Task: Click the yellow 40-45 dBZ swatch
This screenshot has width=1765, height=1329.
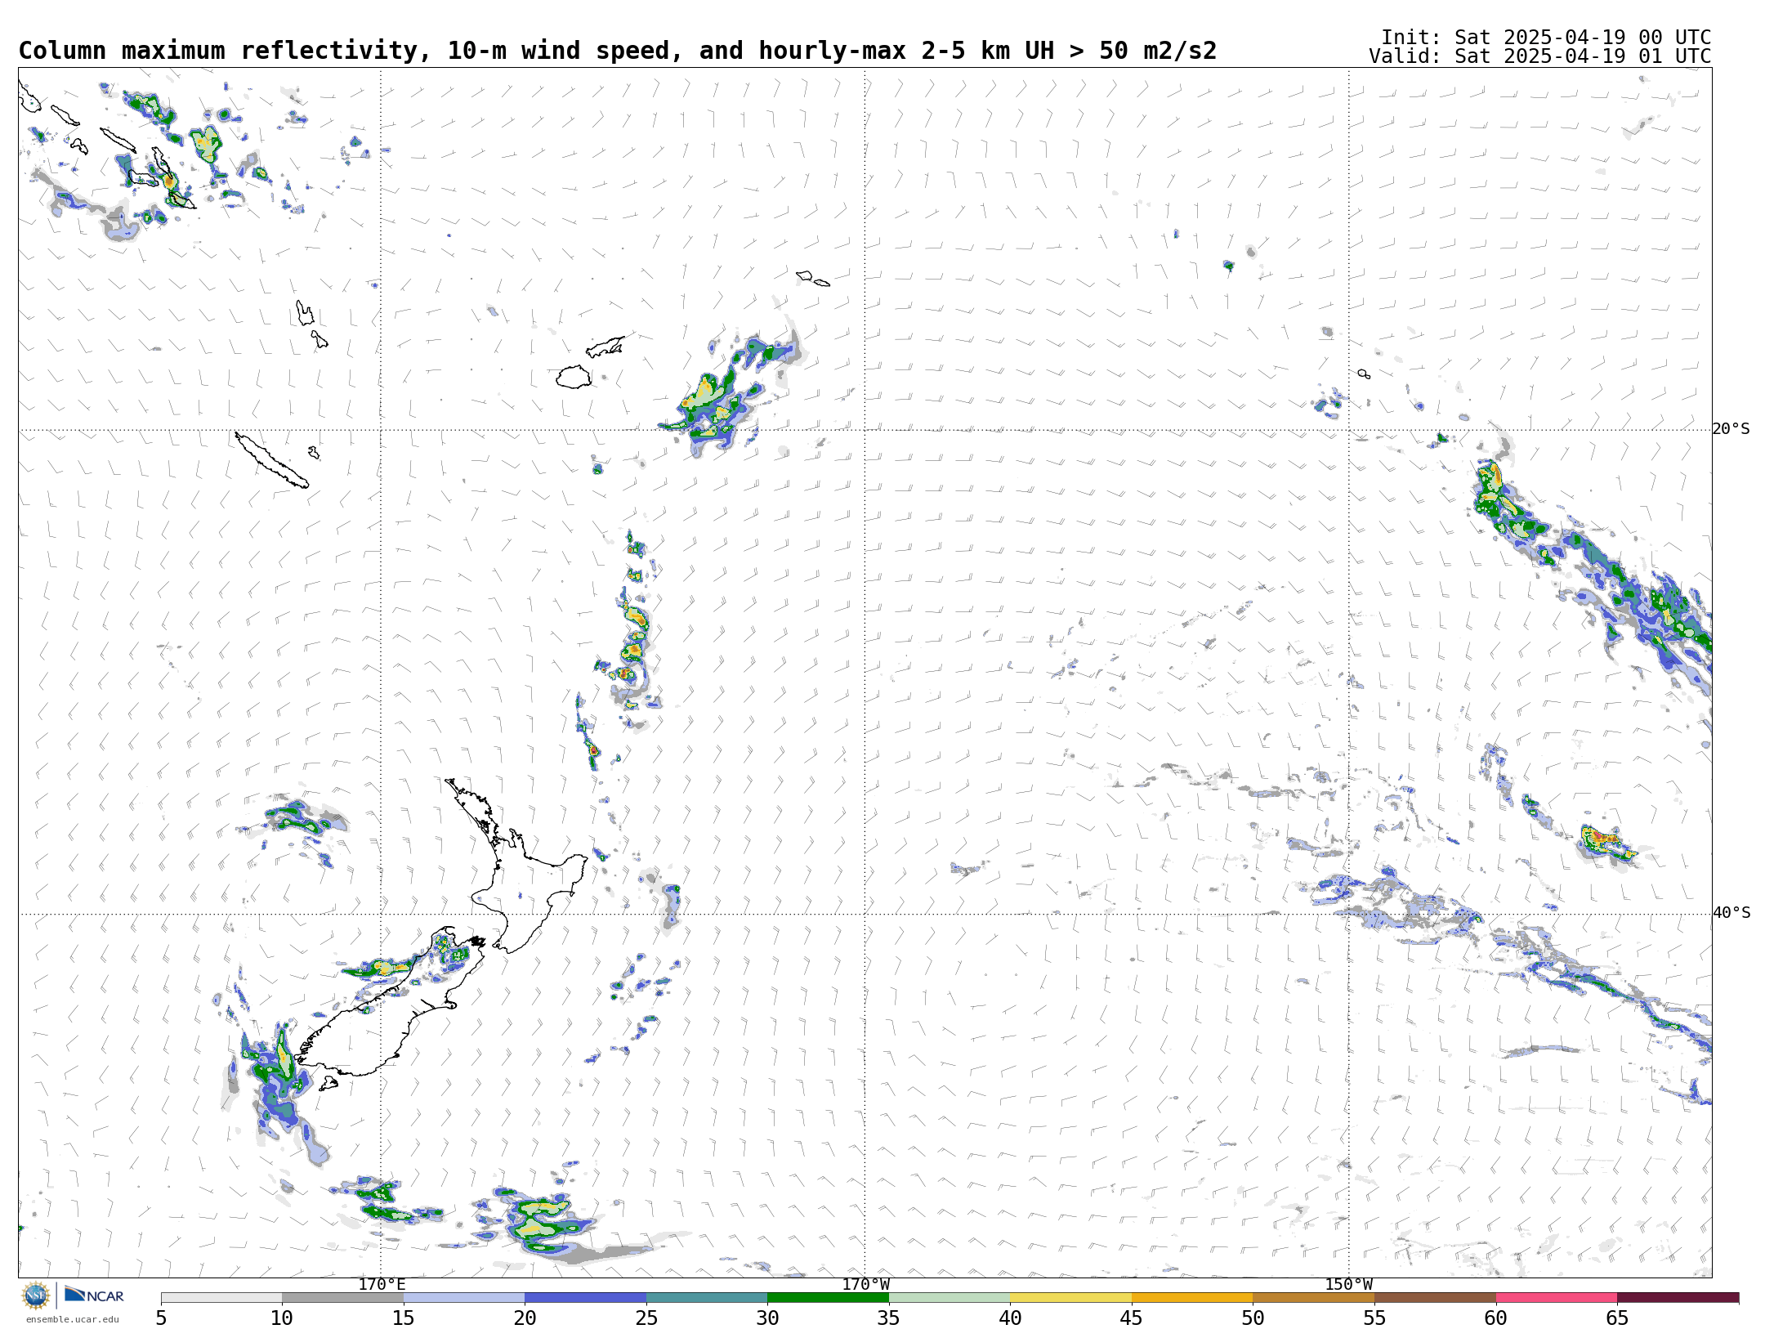Action: [1070, 1298]
